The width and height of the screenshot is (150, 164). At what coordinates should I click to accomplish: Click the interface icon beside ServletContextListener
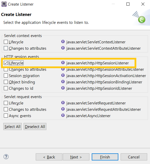click(63, 42)
